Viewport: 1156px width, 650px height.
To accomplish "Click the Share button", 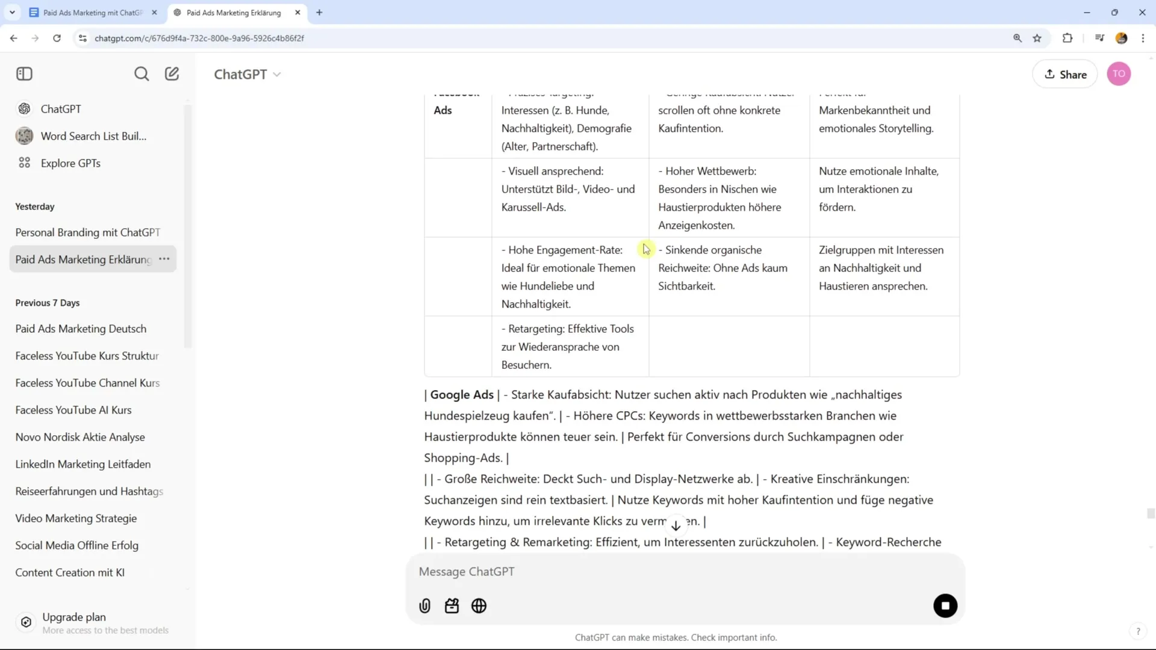I will click(x=1065, y=74).
